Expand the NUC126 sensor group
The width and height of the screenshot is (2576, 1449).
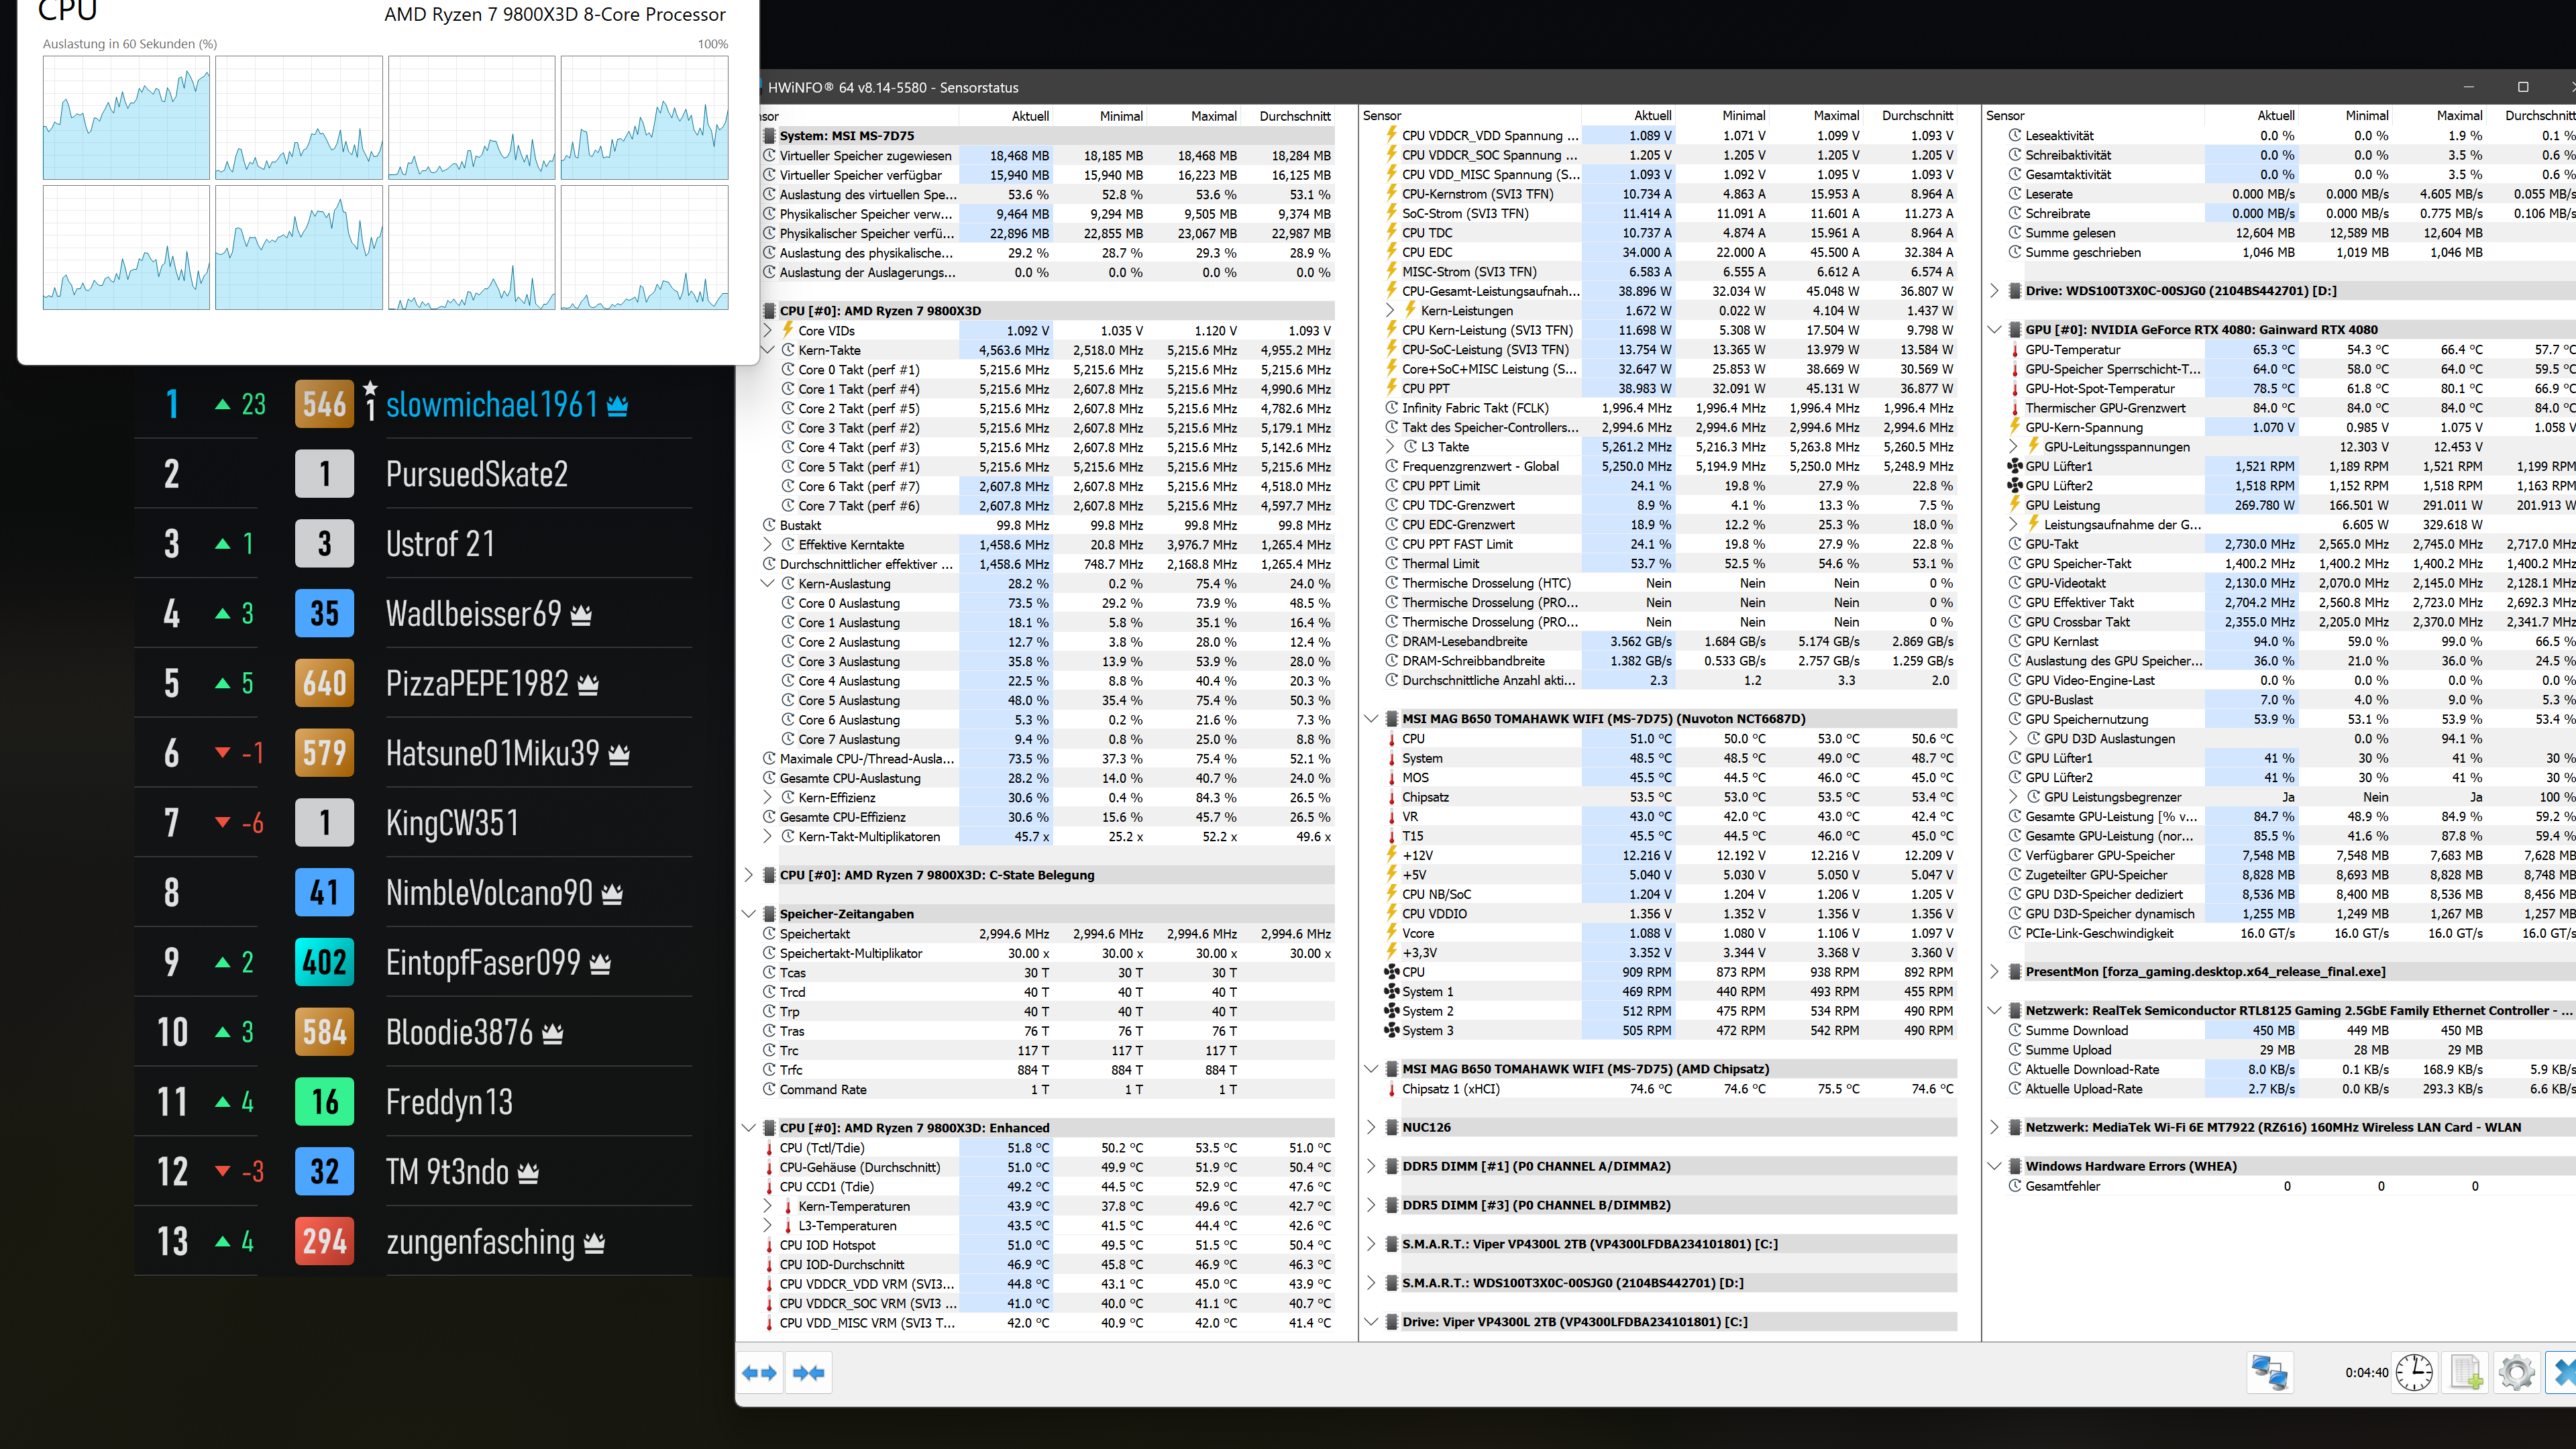point(1371,1127)
